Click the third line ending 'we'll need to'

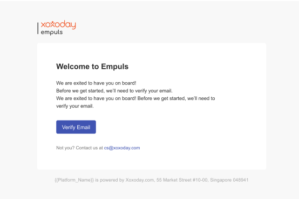(x=135, y=98)
